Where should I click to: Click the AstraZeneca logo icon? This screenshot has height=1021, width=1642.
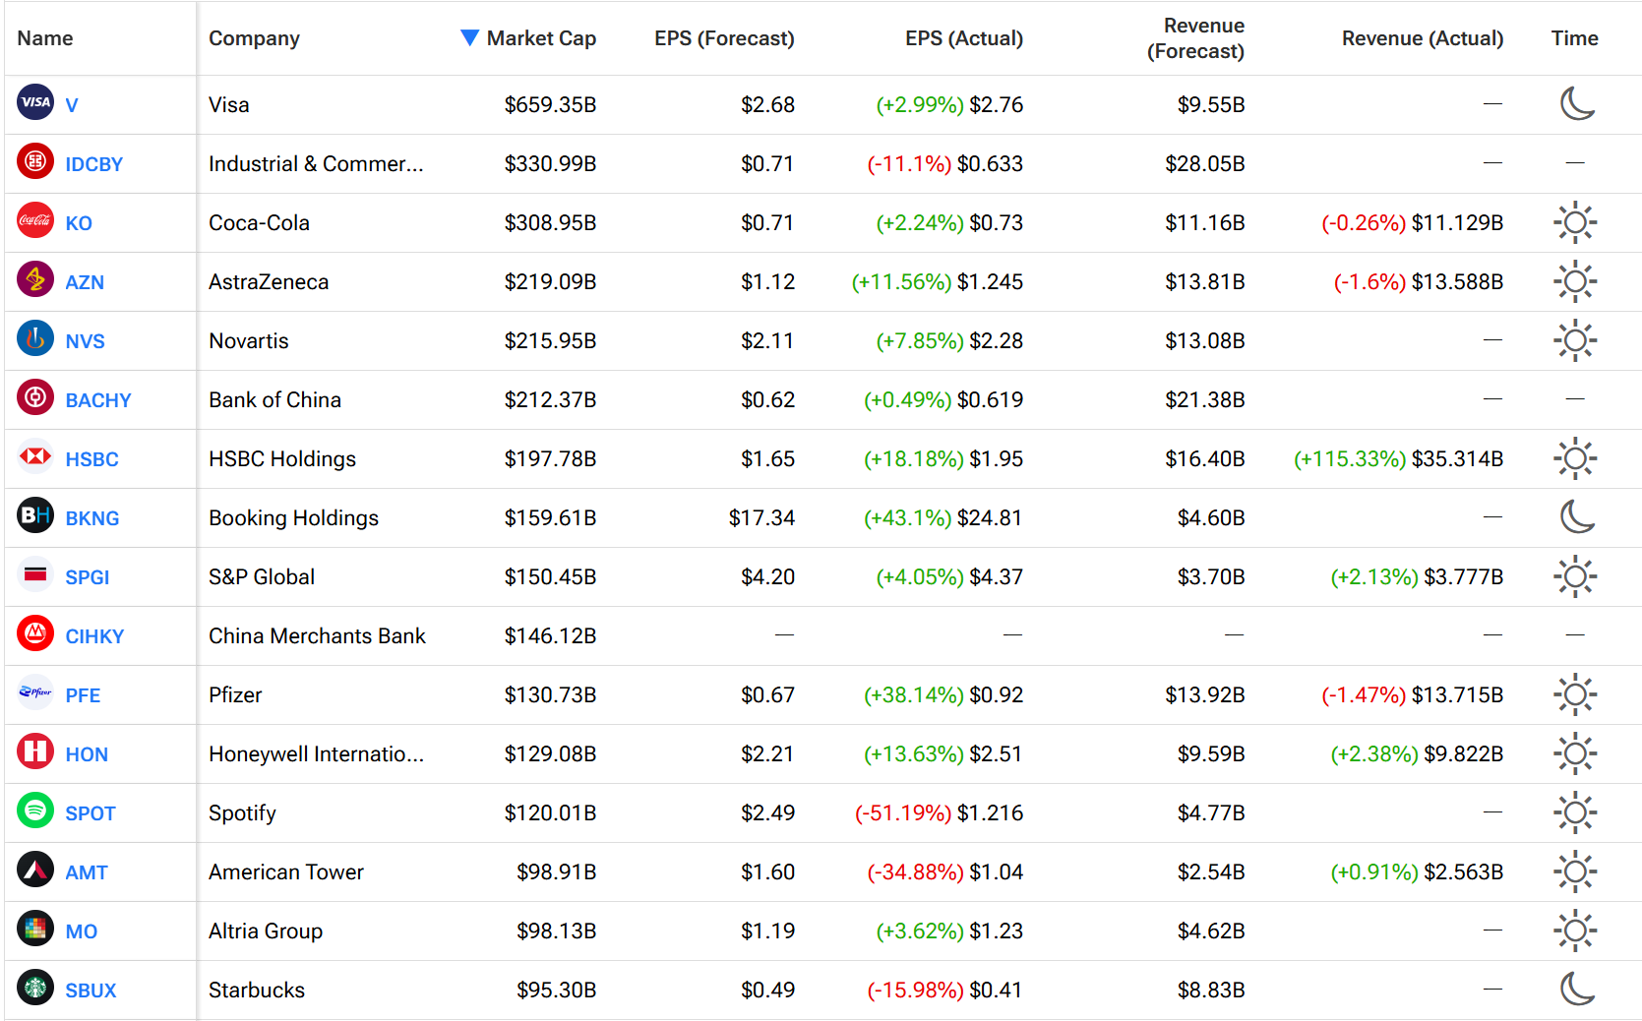coord(35,279)
